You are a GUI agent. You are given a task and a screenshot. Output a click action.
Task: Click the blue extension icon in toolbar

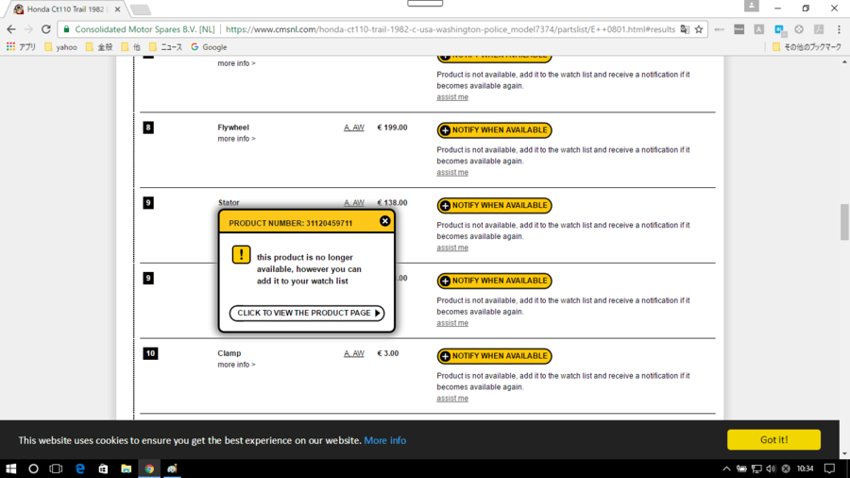[779, 29]
